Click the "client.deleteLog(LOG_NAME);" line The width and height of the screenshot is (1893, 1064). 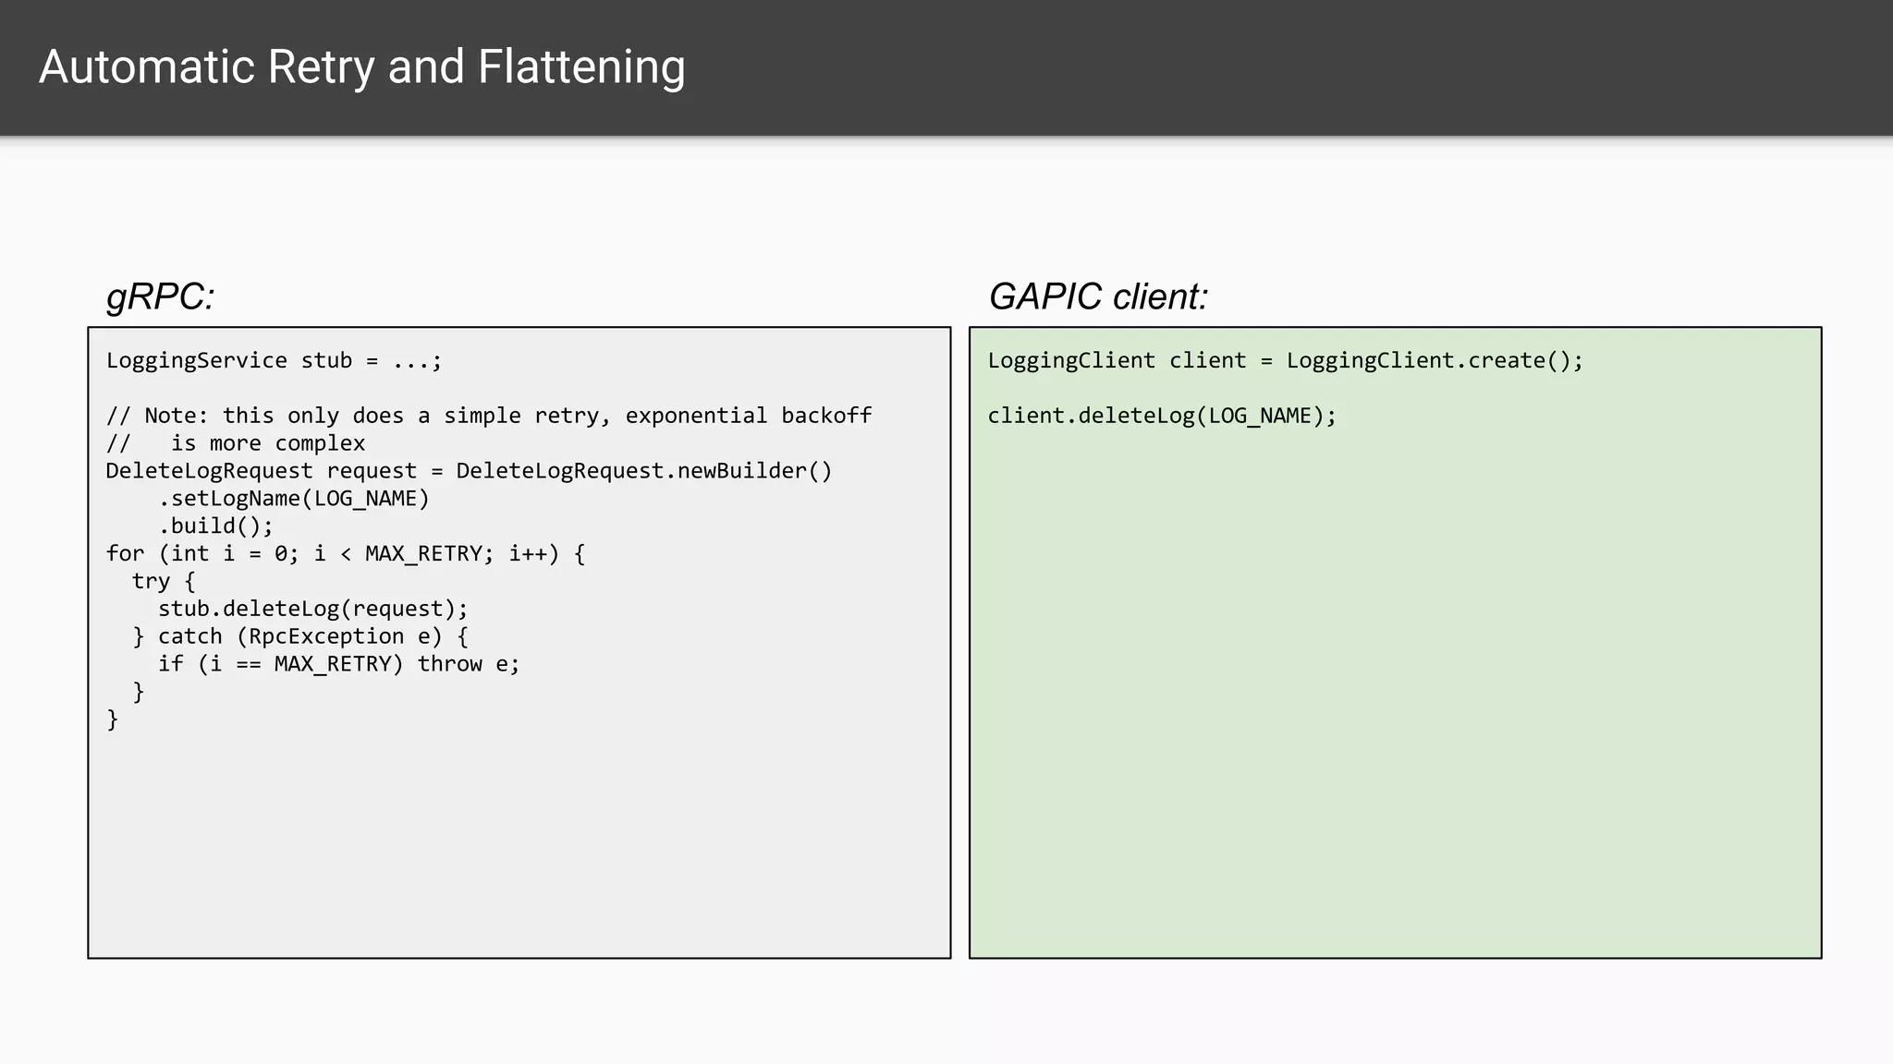[x=1162, y=416]
